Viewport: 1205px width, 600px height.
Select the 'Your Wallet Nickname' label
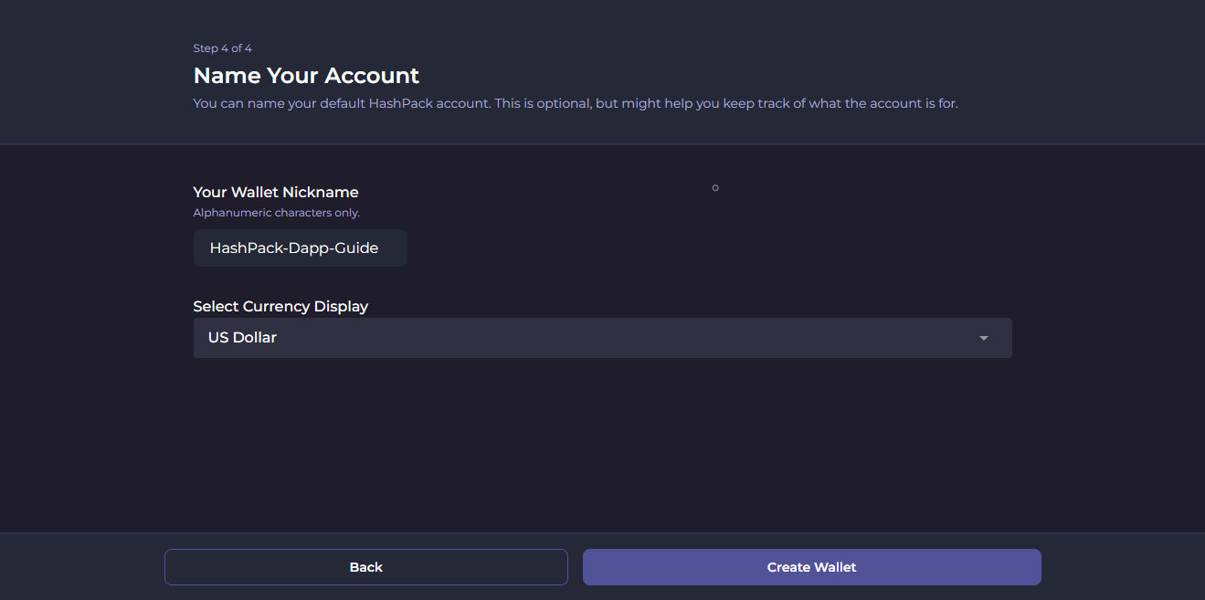tap(276, 193)
